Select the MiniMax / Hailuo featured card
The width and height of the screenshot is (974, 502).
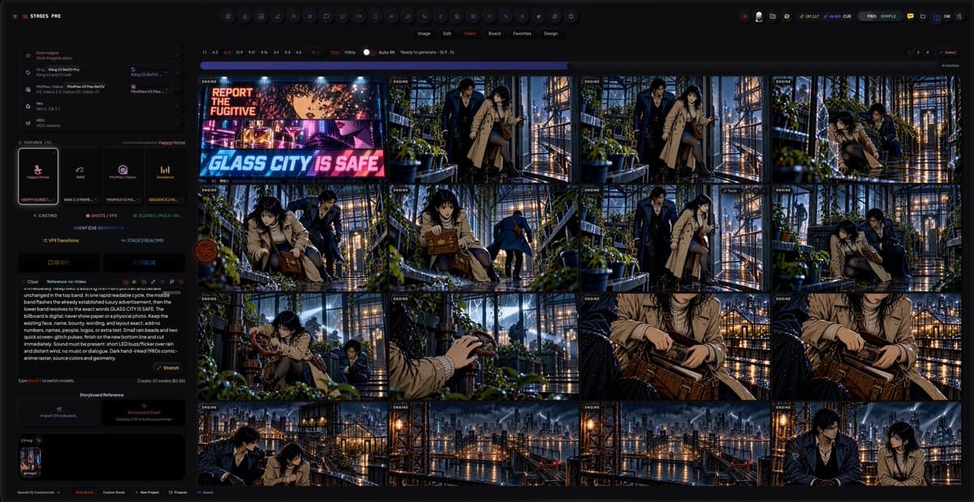pos(123,175)
